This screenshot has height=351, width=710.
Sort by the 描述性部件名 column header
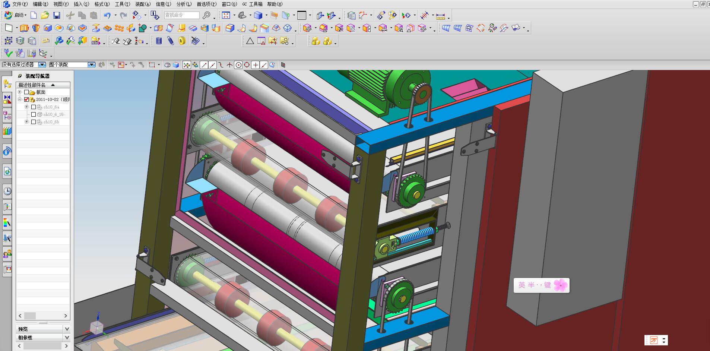pos(43,85)
